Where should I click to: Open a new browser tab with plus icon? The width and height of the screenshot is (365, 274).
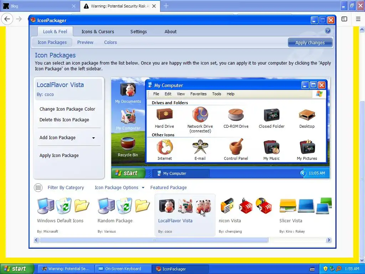[166, 6]
